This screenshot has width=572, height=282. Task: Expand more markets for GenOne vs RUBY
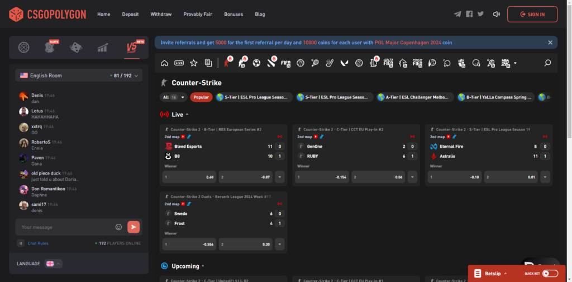412,177
